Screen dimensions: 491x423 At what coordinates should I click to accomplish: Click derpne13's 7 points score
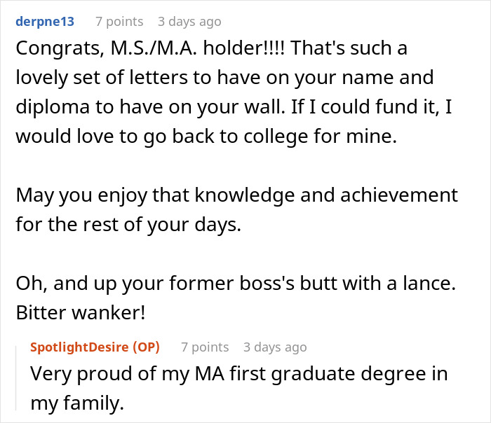[x=119, y=22]
